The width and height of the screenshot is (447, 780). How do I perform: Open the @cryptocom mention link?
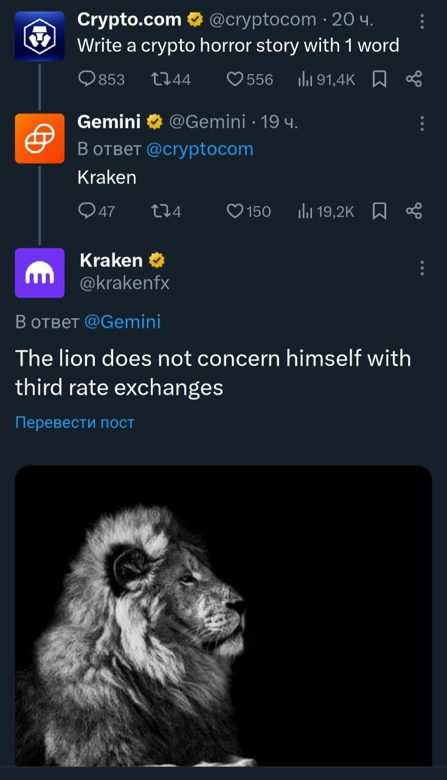click(x=199, y=149)
